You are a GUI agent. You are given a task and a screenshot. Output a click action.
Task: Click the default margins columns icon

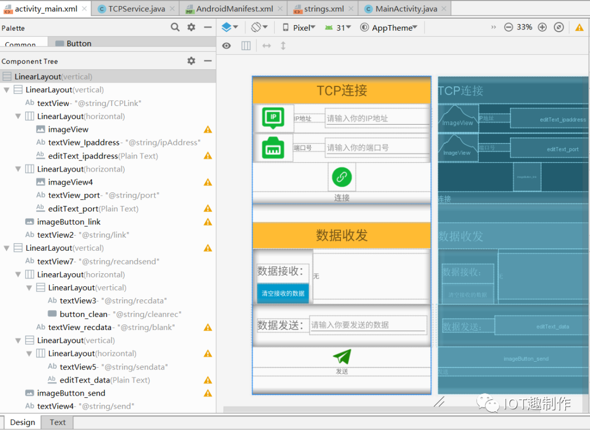[246, 45]
